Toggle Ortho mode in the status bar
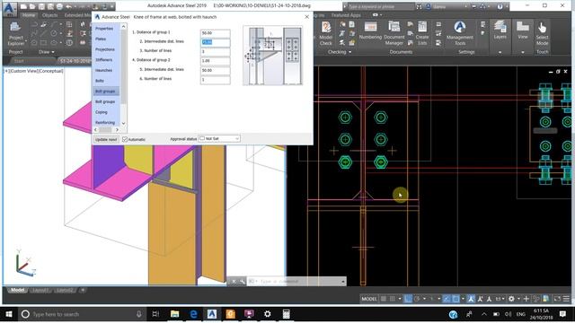 point(408,299)
